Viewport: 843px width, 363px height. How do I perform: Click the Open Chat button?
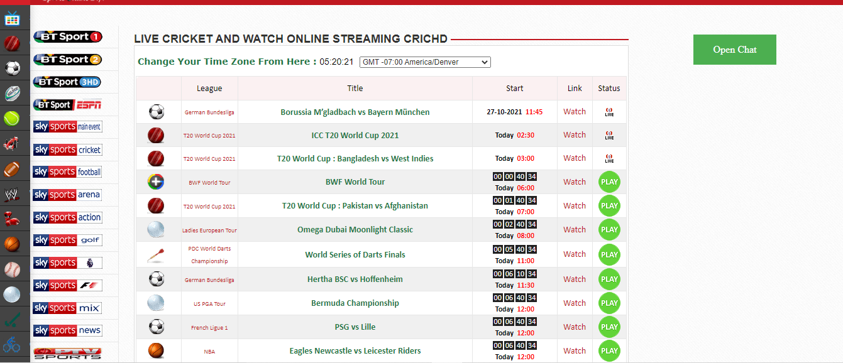pyautogui.click(x=735, y=50)
